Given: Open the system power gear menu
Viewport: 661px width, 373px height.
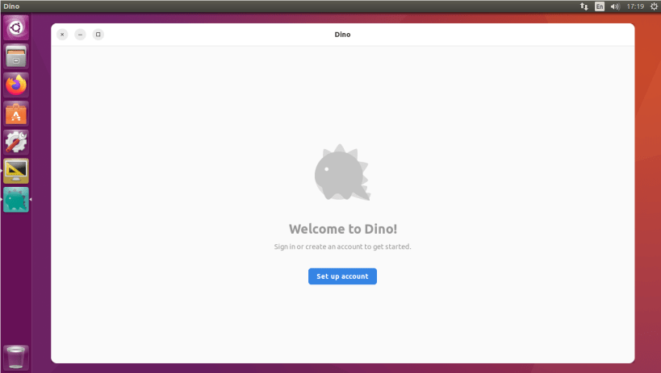Looking at the screenshot, I should [654, 6].
